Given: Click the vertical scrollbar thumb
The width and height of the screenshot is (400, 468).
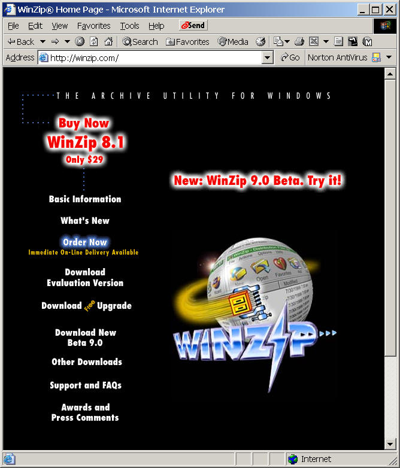Looking at the screenshot, I should point(390,218).
